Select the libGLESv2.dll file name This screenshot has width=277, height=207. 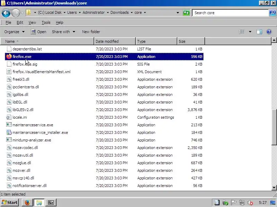click(23, 110)
